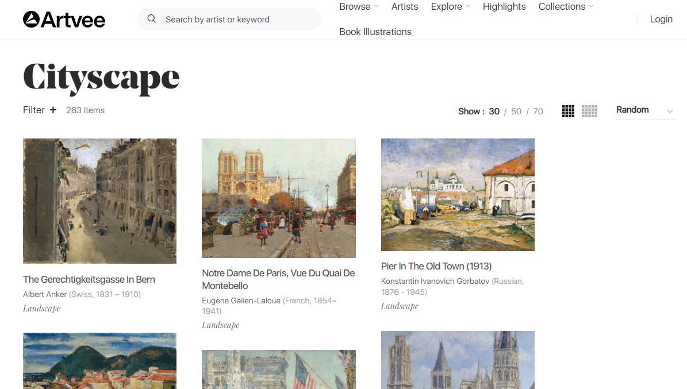This screenshot has width=687, height=389.
Task: Click Landscape tag under Albert Anker
Action: (41, 309)
